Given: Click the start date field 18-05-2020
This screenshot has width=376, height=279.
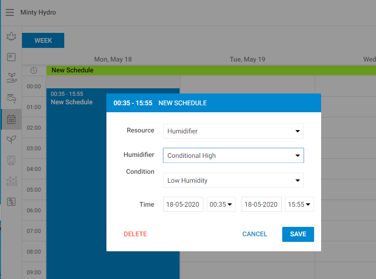Looking at the screenshot, I should click(x=183, y=204).
